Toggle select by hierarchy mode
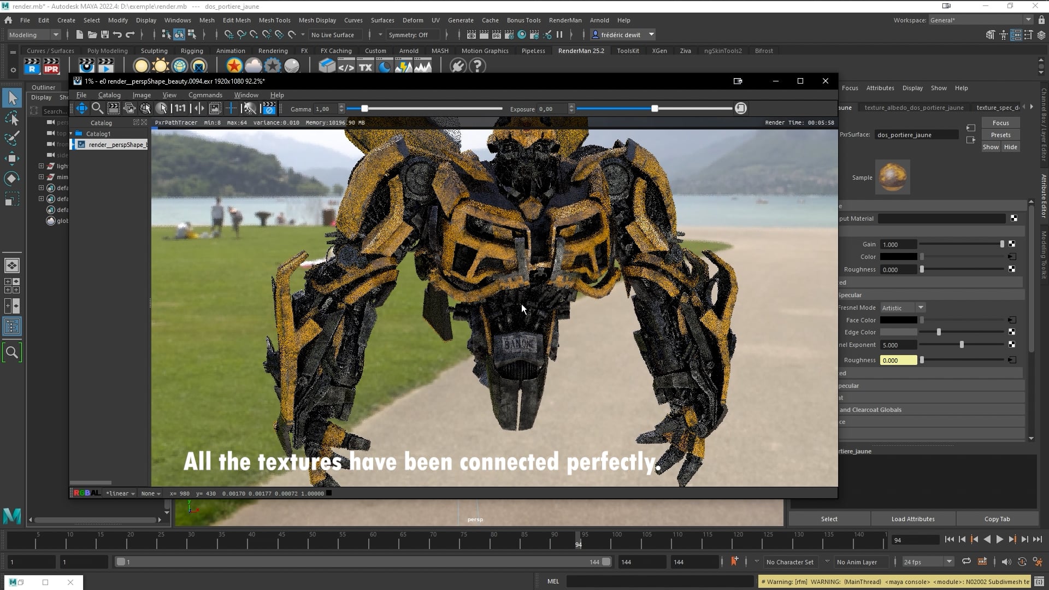 [x=167, y=34]
